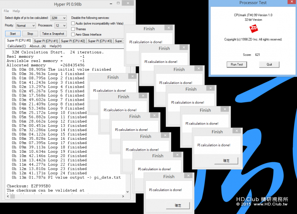Screen dimensions: 297x214
Task: Click the Score 621 value in Processor Test
Action: [x=258, y=55]
